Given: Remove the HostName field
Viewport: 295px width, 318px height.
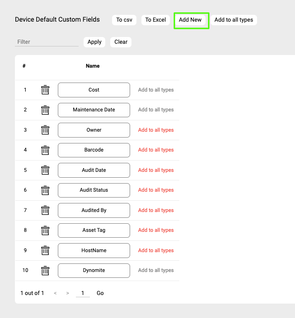Looking at the screenshot, I should point(45,250).
